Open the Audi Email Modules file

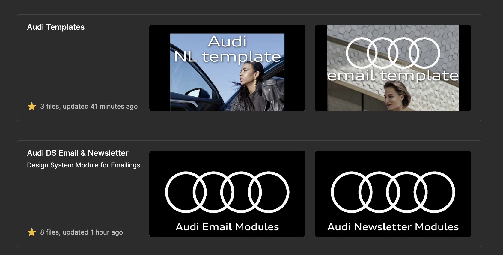tap(227, 194)
